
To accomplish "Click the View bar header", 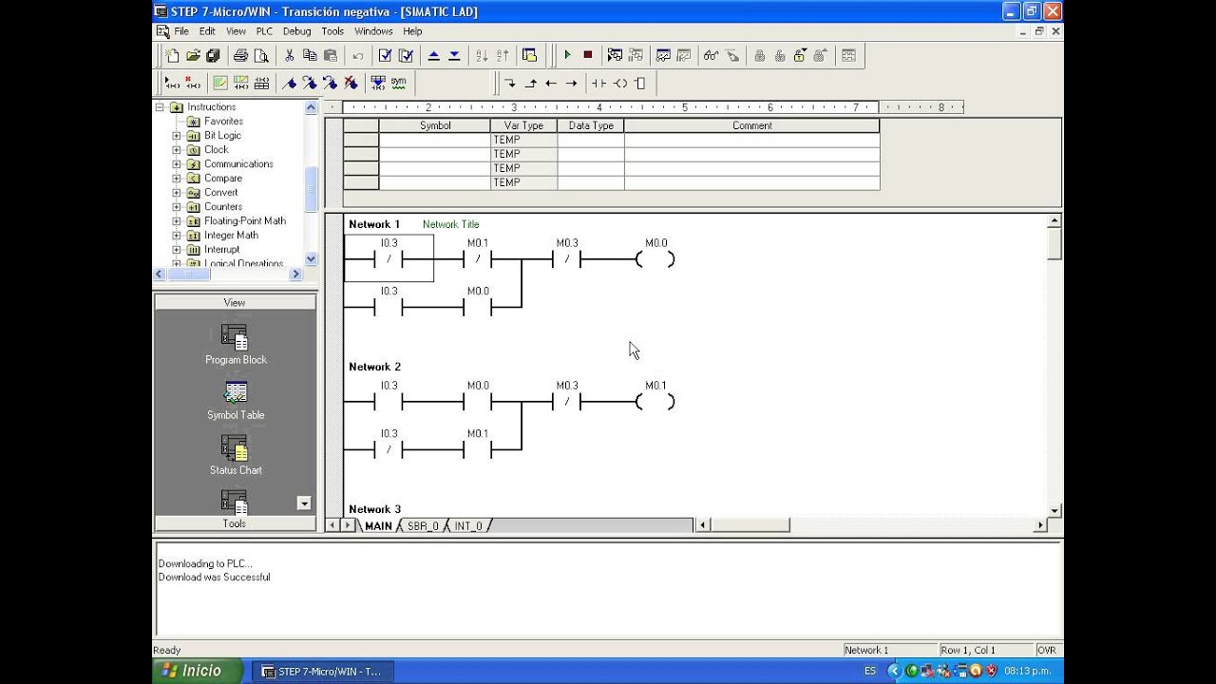I will 235,302.
